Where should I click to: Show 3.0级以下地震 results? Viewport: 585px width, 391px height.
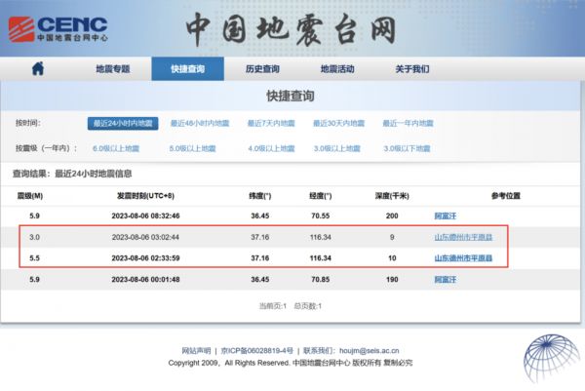[412, 148]
